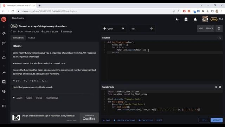
Task: Click the 6 kyu rank badge
Action: point(214,19)
